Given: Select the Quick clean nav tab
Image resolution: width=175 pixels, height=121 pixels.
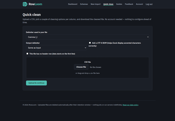Looking at the screenshot, I should click(108, 4).
